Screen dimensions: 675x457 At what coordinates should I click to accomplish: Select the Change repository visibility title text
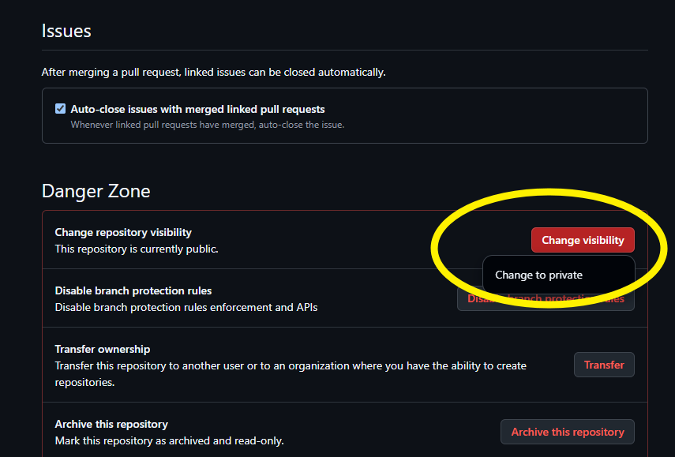123,232
